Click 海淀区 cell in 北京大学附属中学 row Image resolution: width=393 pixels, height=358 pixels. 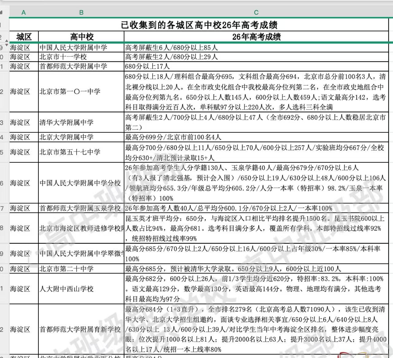24,137
